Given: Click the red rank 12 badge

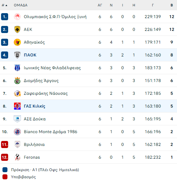Looking at the screenshot, I should pyautogui.click(x=5, y=157).
